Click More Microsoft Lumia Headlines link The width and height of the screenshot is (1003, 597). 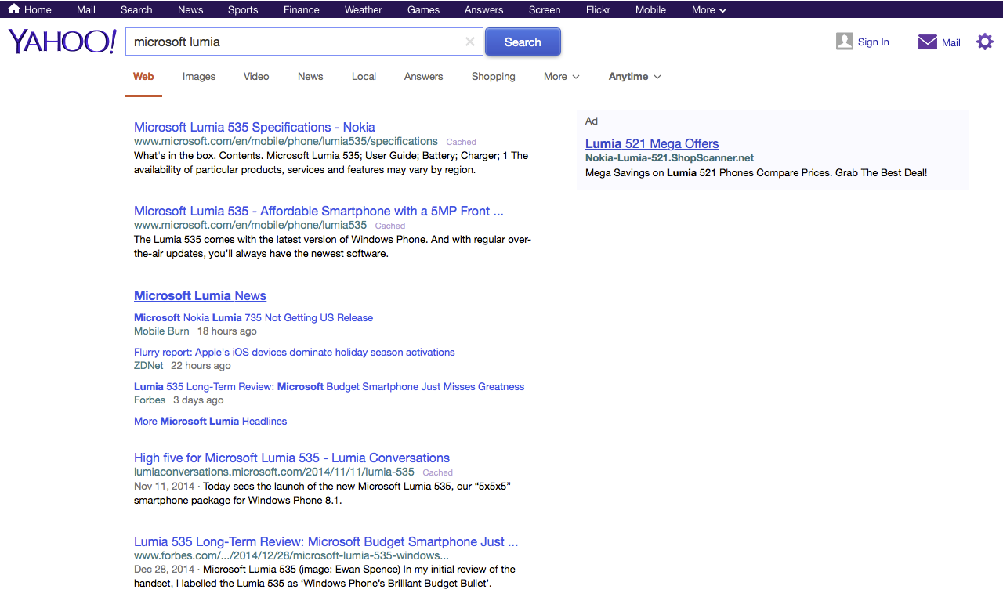click(x=210, y=422)
